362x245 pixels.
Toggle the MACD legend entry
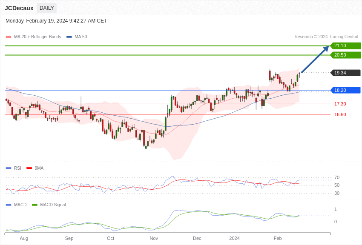coord(20,205)
